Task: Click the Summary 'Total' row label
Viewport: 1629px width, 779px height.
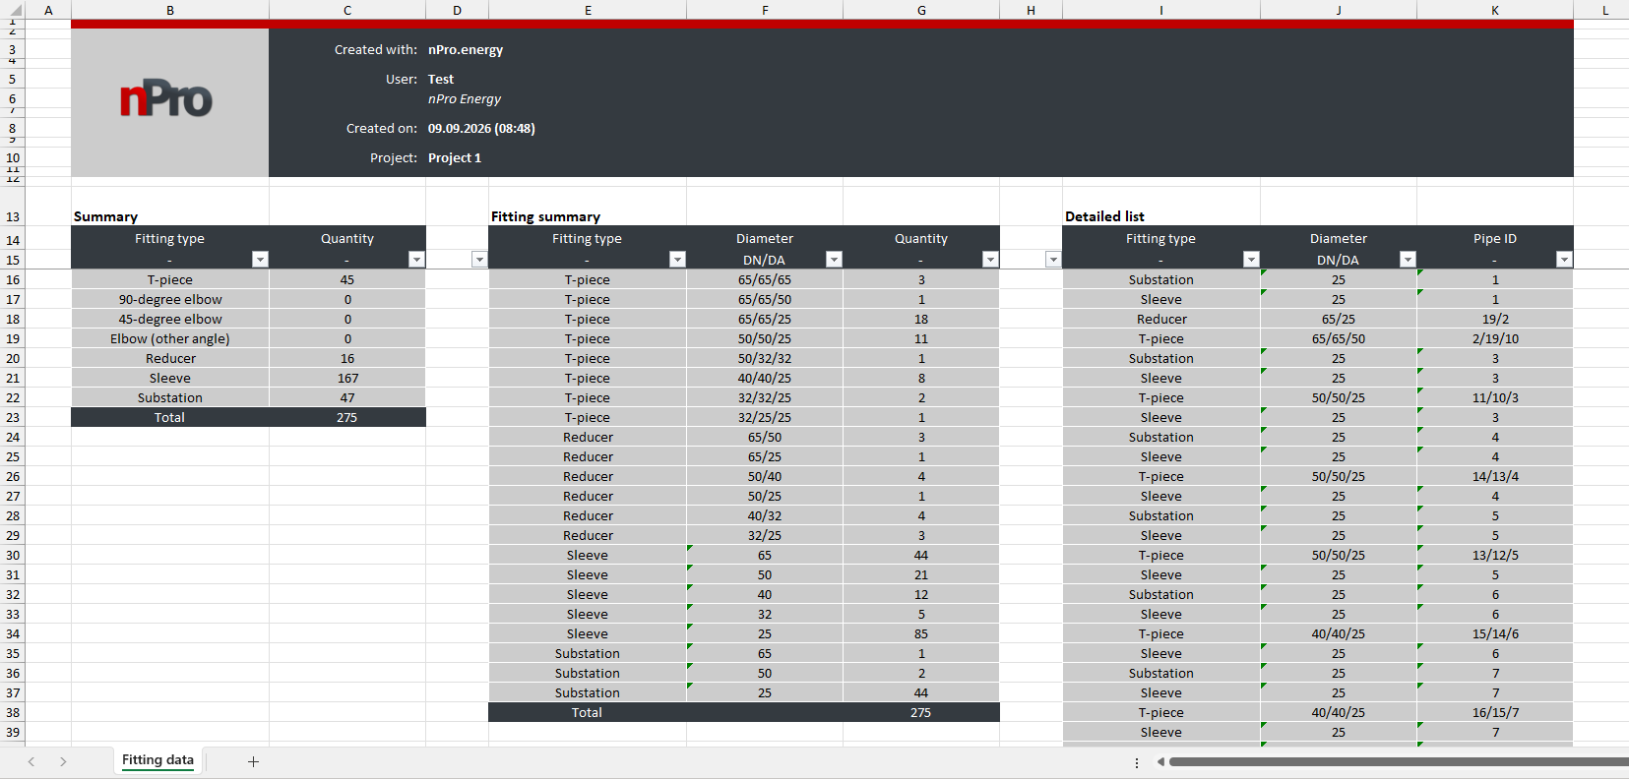Action: pos(170,417)
